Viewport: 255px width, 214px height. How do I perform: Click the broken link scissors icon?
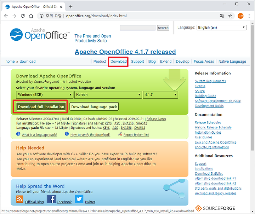click(x=120, y=134)
